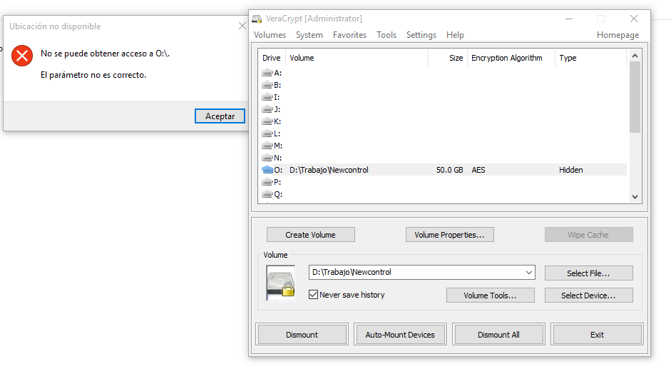Click the Size column header
Screen dimensions: 671x379
(x=447, y=58)
